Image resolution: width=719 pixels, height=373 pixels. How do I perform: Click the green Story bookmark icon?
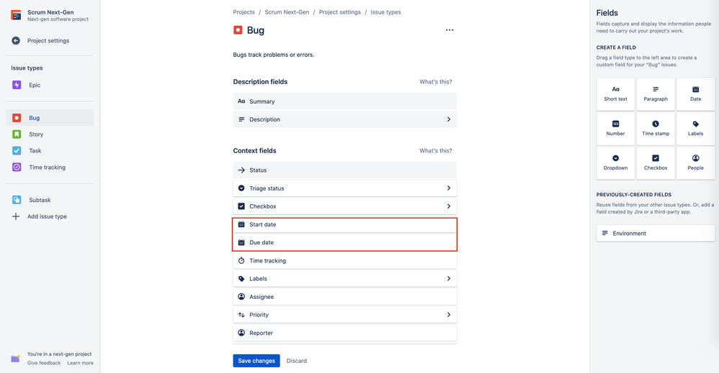click(x=17, y=134)
